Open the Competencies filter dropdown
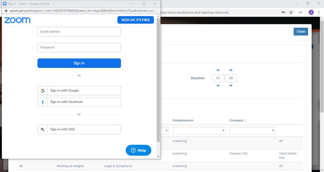Image resolution: width=324 pixels, height=172 pixels. coord(199,131)
